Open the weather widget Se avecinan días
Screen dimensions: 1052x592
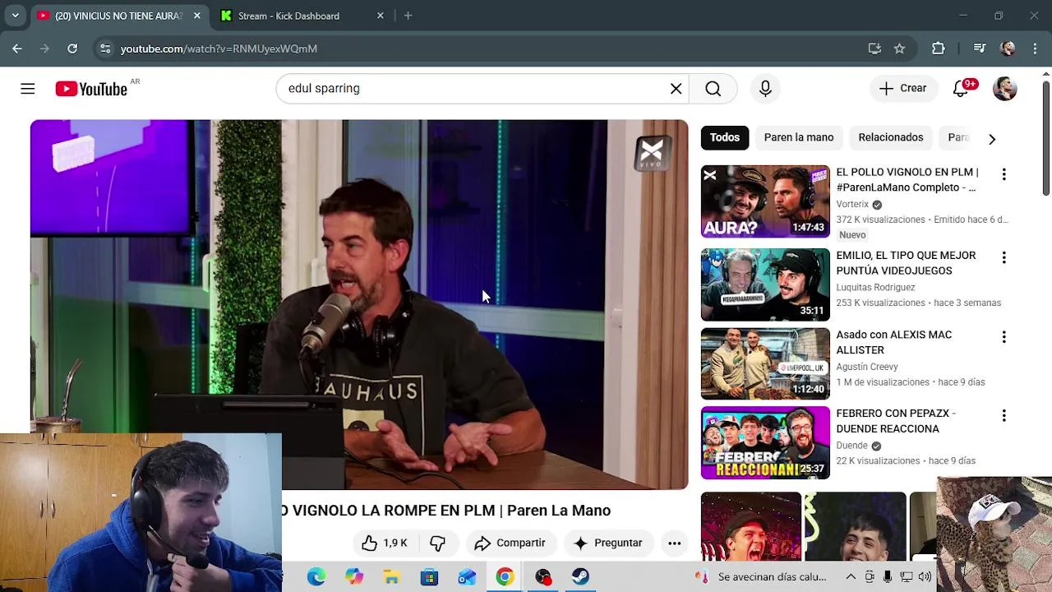tap(761, 577)
